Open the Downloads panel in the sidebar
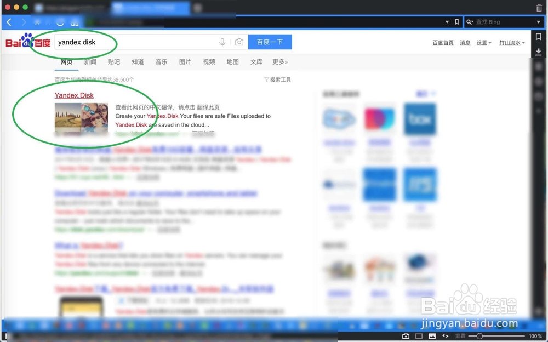This screenshot has height=342, width=548. (x=539, y=52)
